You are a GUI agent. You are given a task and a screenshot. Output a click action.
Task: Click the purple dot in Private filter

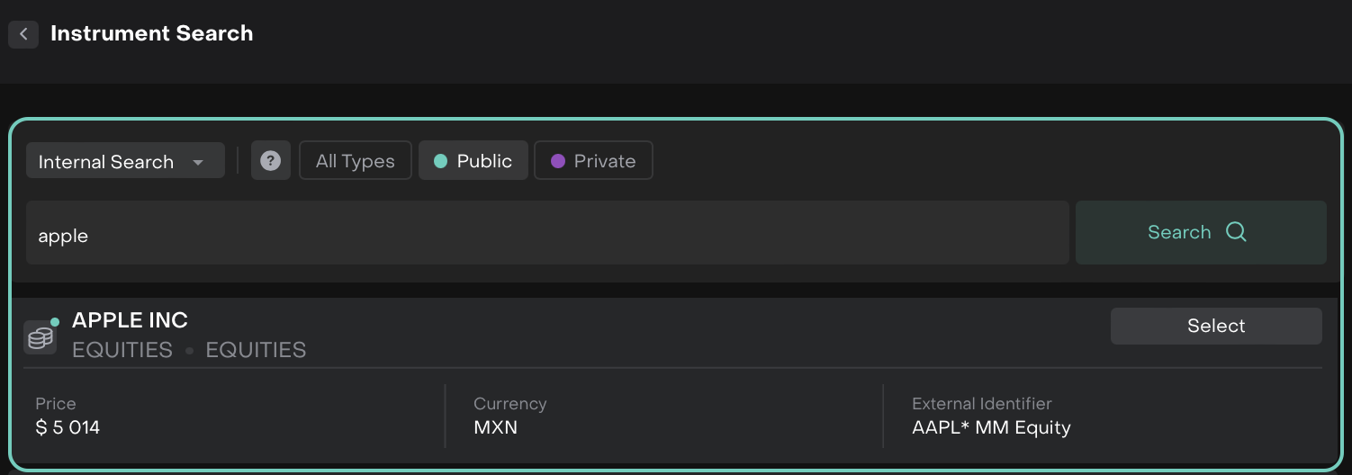[x=557, y=161]
